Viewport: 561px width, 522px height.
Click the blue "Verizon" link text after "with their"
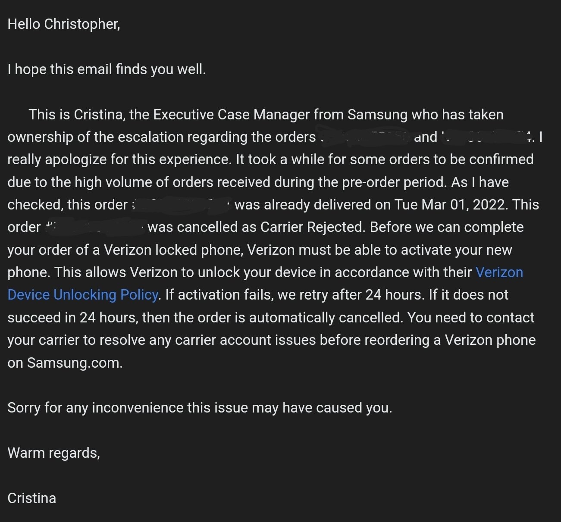pyautogui.click(x=499, y=272)
